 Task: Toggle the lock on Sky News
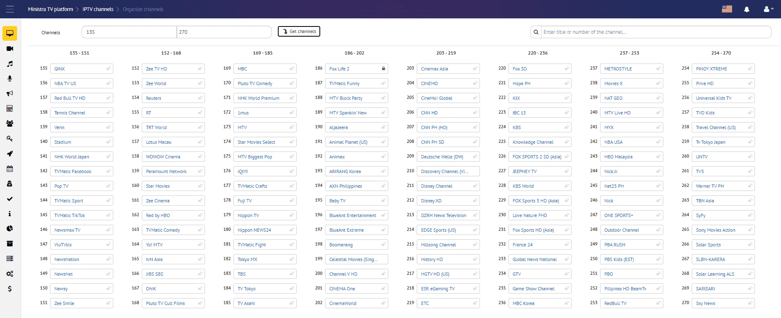(750, 303)
